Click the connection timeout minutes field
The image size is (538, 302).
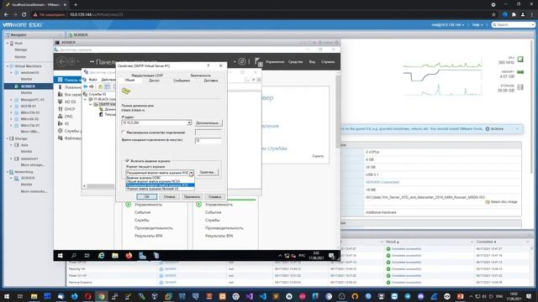tap(208, 141)
